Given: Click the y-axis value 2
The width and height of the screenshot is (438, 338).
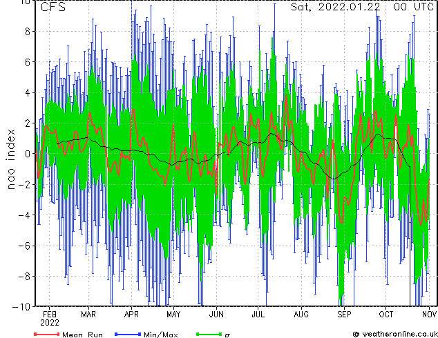Looking at the screenshot, I should [28, 123].
